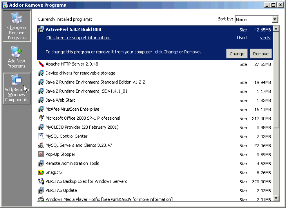Screen dimensions: 286x208
Task: Click the 'rarely' usage link
Action: [x=265, y=38]
